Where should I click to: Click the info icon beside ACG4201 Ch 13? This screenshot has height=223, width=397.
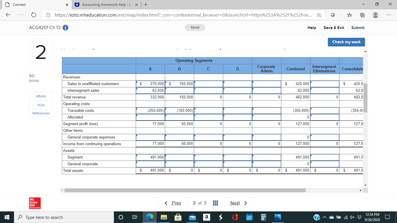pos(65,28)
